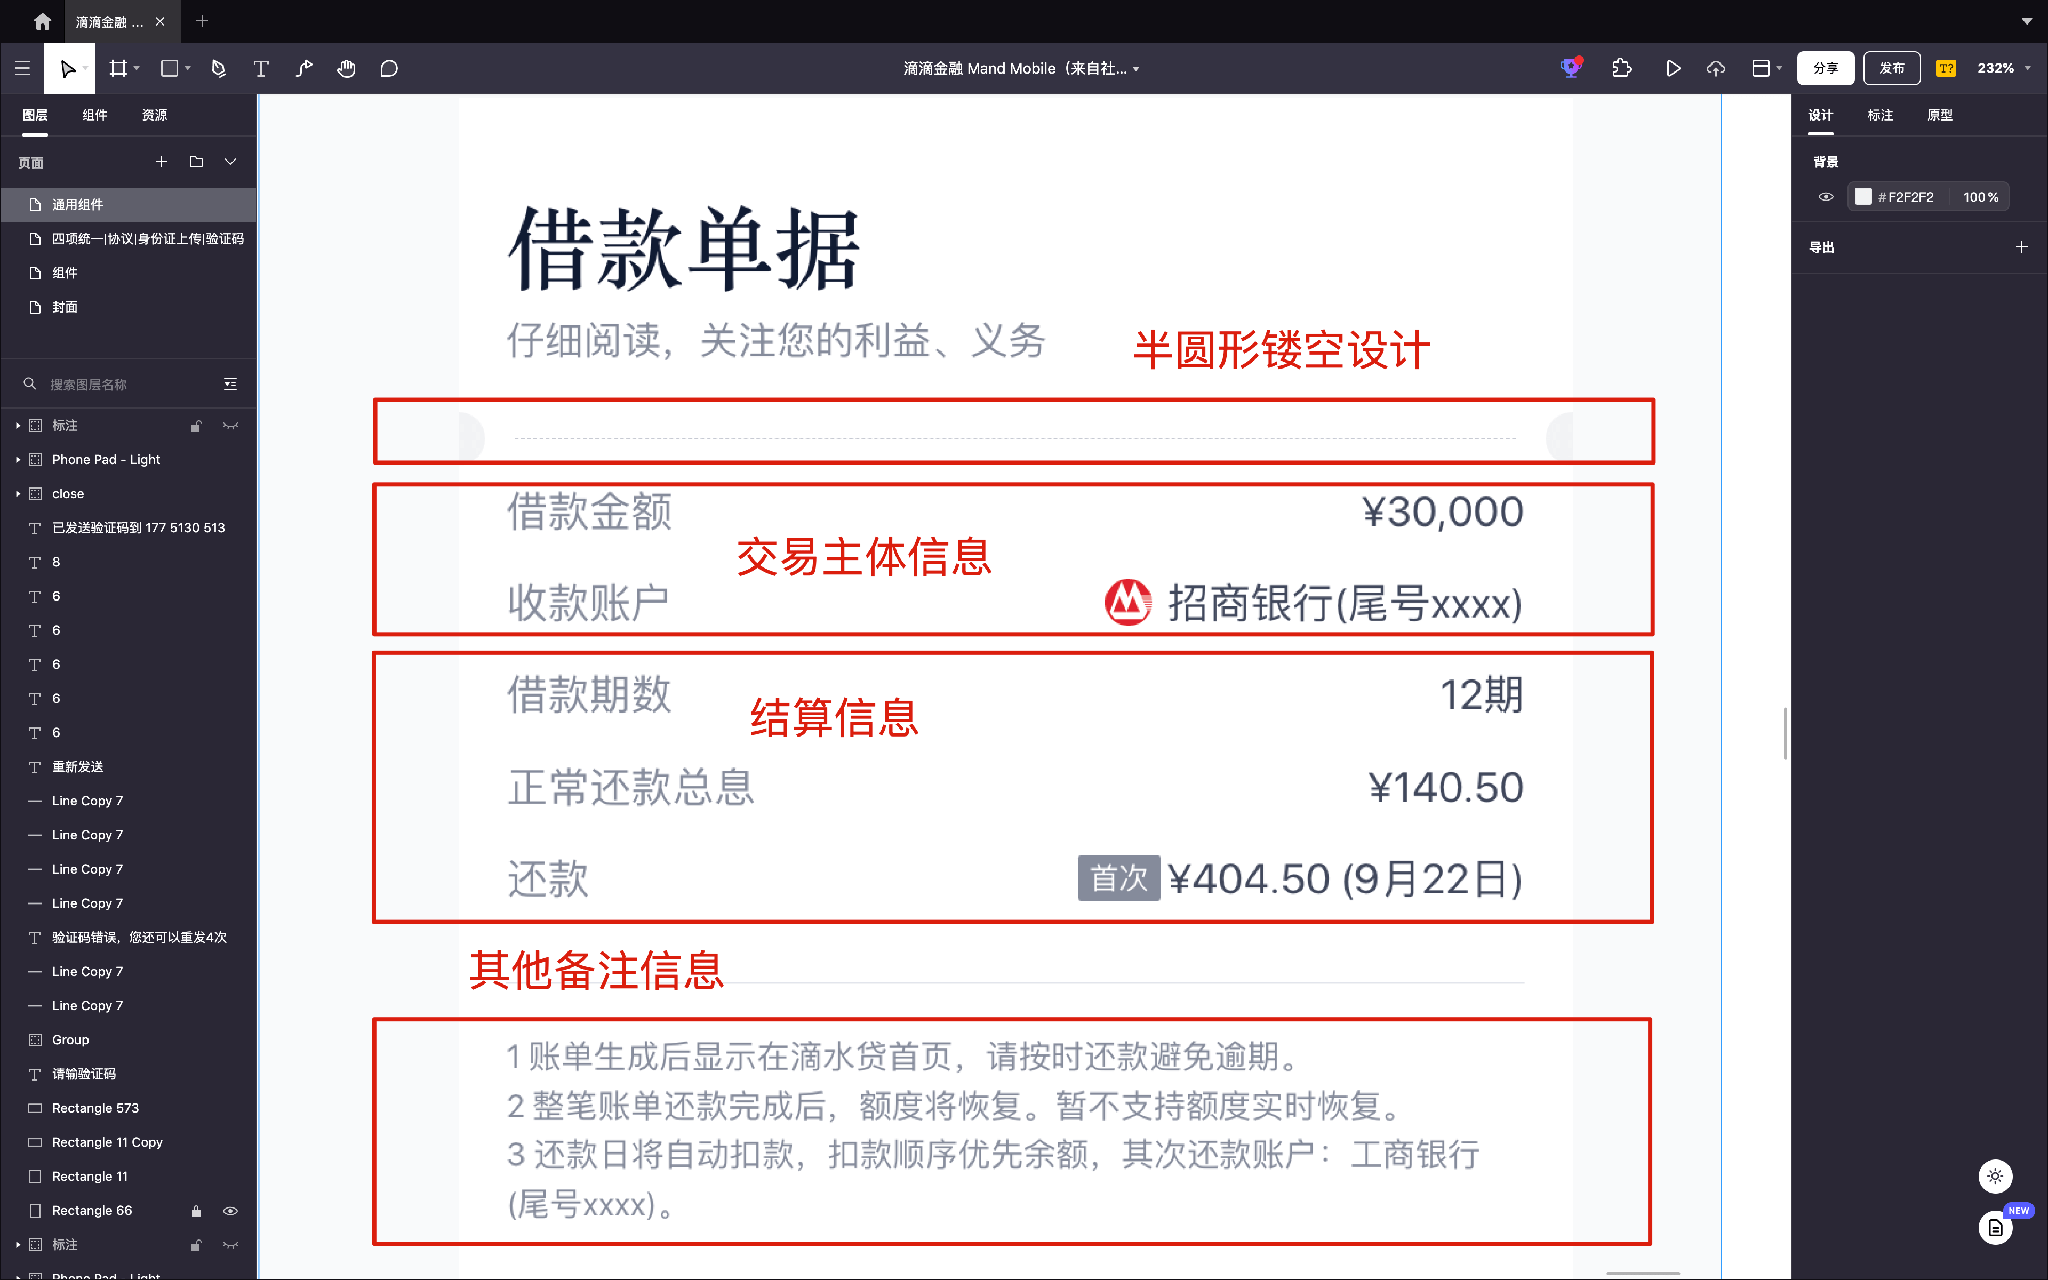Open the layout view panel icon

tap(1761, 69)
